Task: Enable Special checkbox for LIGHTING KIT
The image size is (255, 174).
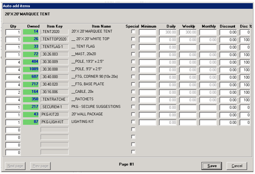Action: point(133,122)
